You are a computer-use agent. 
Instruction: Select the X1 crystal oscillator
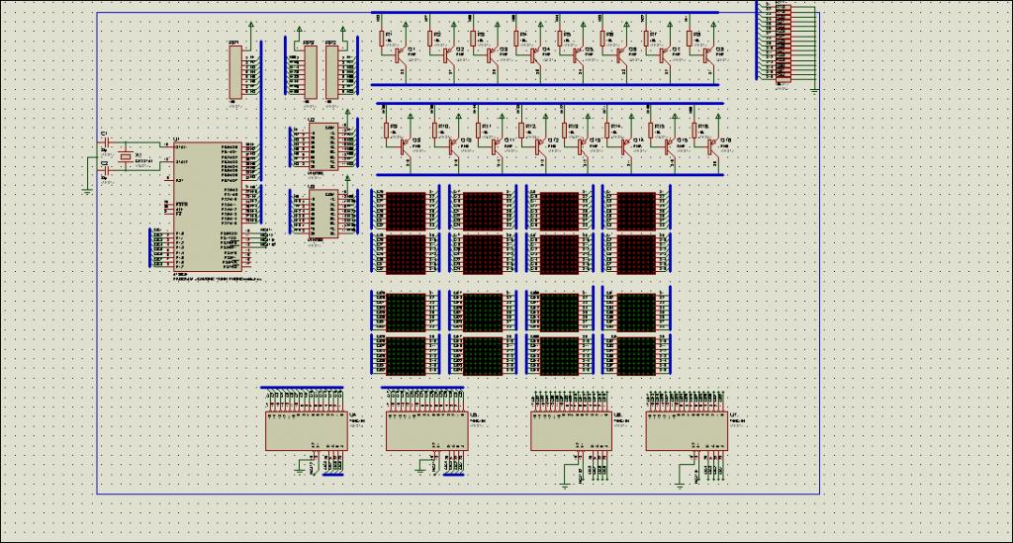(x=126, y=157)
